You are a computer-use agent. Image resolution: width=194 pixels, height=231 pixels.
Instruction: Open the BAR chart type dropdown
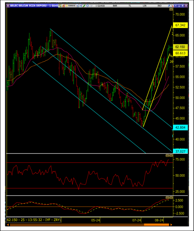click(115, 6)
